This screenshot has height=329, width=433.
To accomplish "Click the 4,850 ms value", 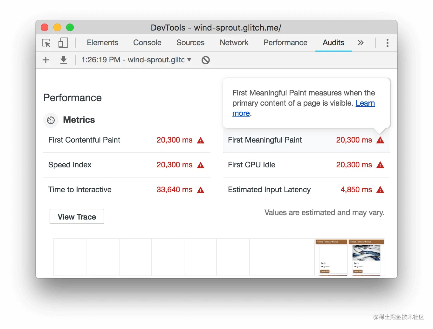I will pyautogui.click(x=356, y=190).
